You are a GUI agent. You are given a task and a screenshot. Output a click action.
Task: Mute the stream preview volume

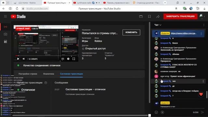click(x=24, y=59)
